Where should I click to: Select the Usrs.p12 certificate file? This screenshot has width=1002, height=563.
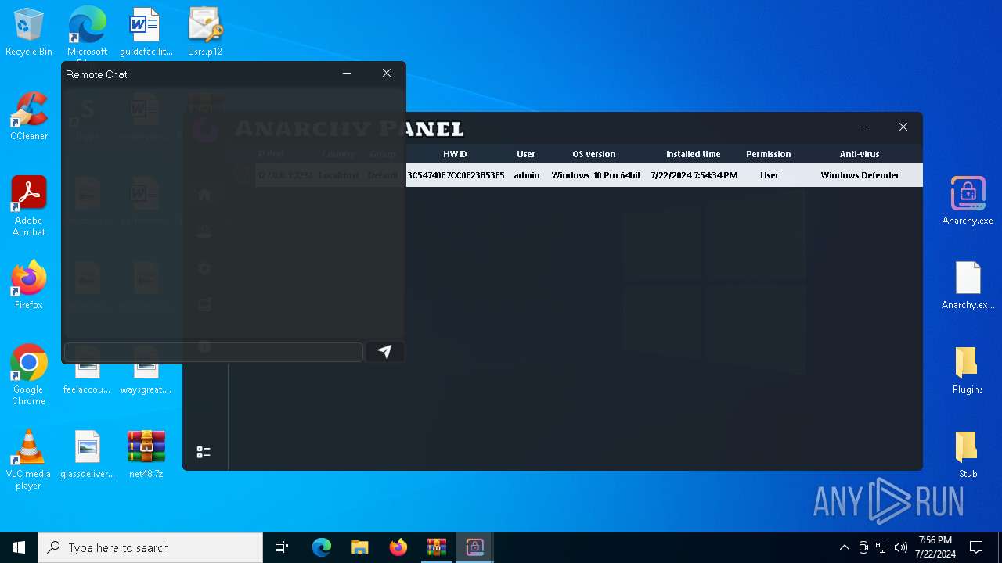pos(205,32)
